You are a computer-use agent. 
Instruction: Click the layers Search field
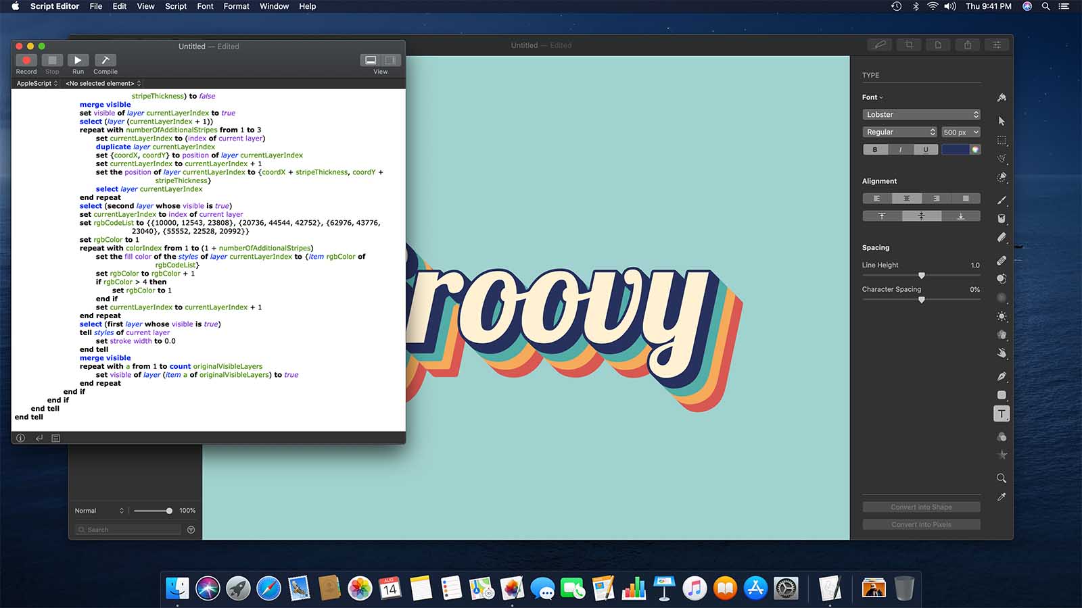coord(128,530)
